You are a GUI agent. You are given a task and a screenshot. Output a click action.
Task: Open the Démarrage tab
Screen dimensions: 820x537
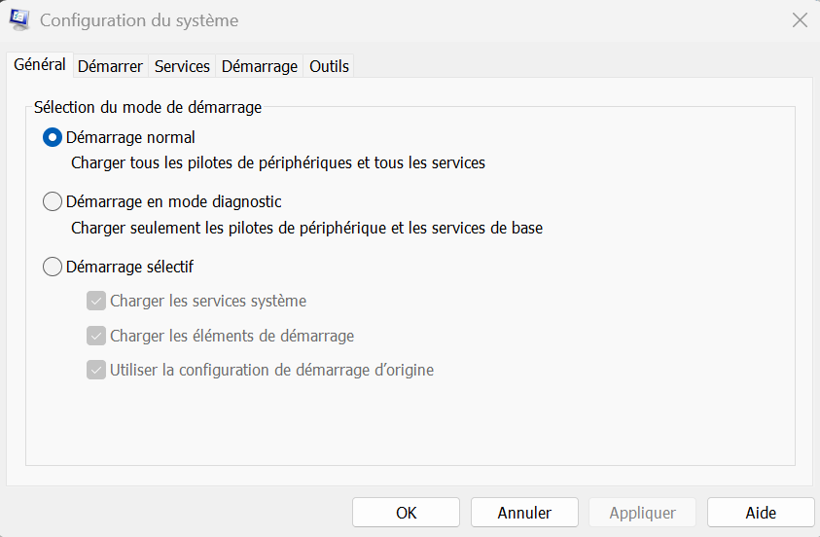pos(260,66)
